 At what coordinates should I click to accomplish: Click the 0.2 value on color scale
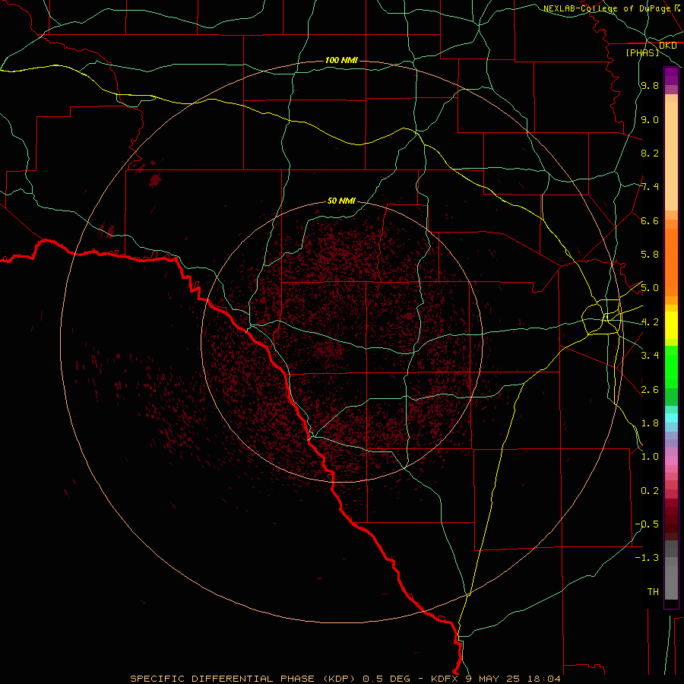pos(650,491)
